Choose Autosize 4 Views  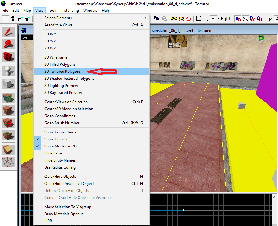click(92, 25)
